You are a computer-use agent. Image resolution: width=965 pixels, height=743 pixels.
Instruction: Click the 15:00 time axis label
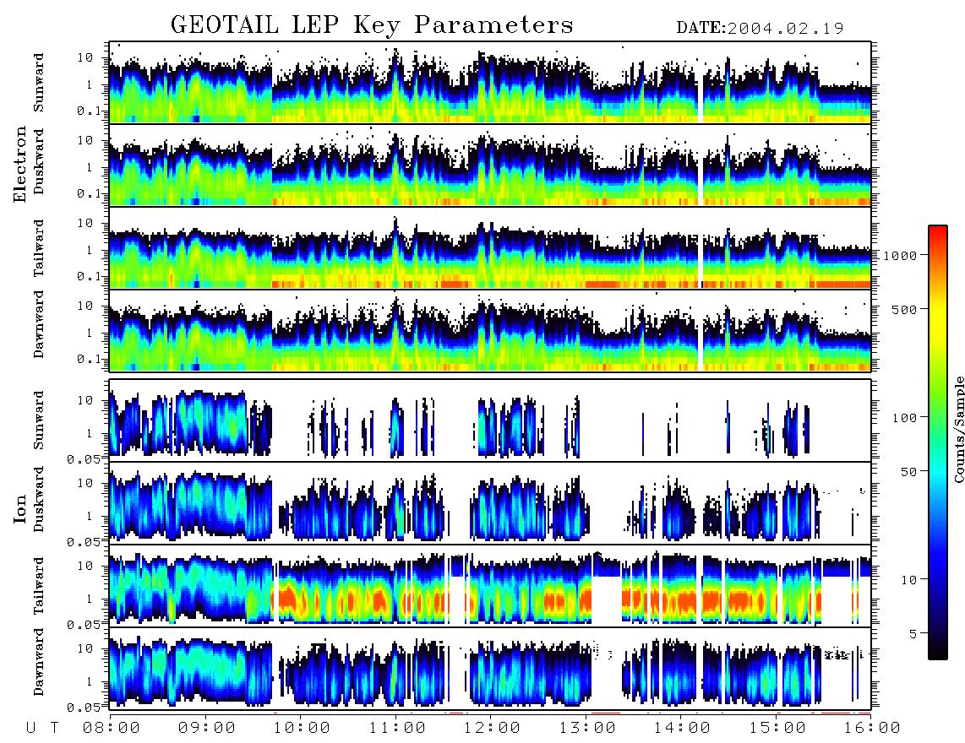click(777, 728)
